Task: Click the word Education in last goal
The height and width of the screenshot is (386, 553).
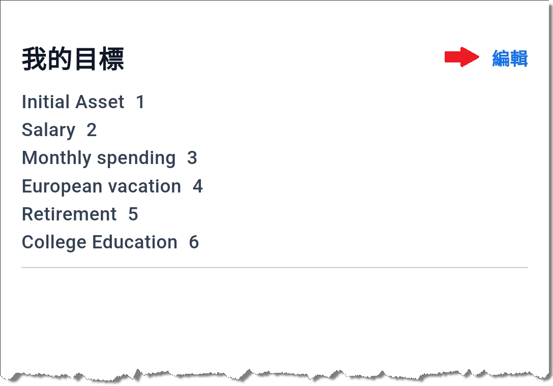Action: pos(135,242)
